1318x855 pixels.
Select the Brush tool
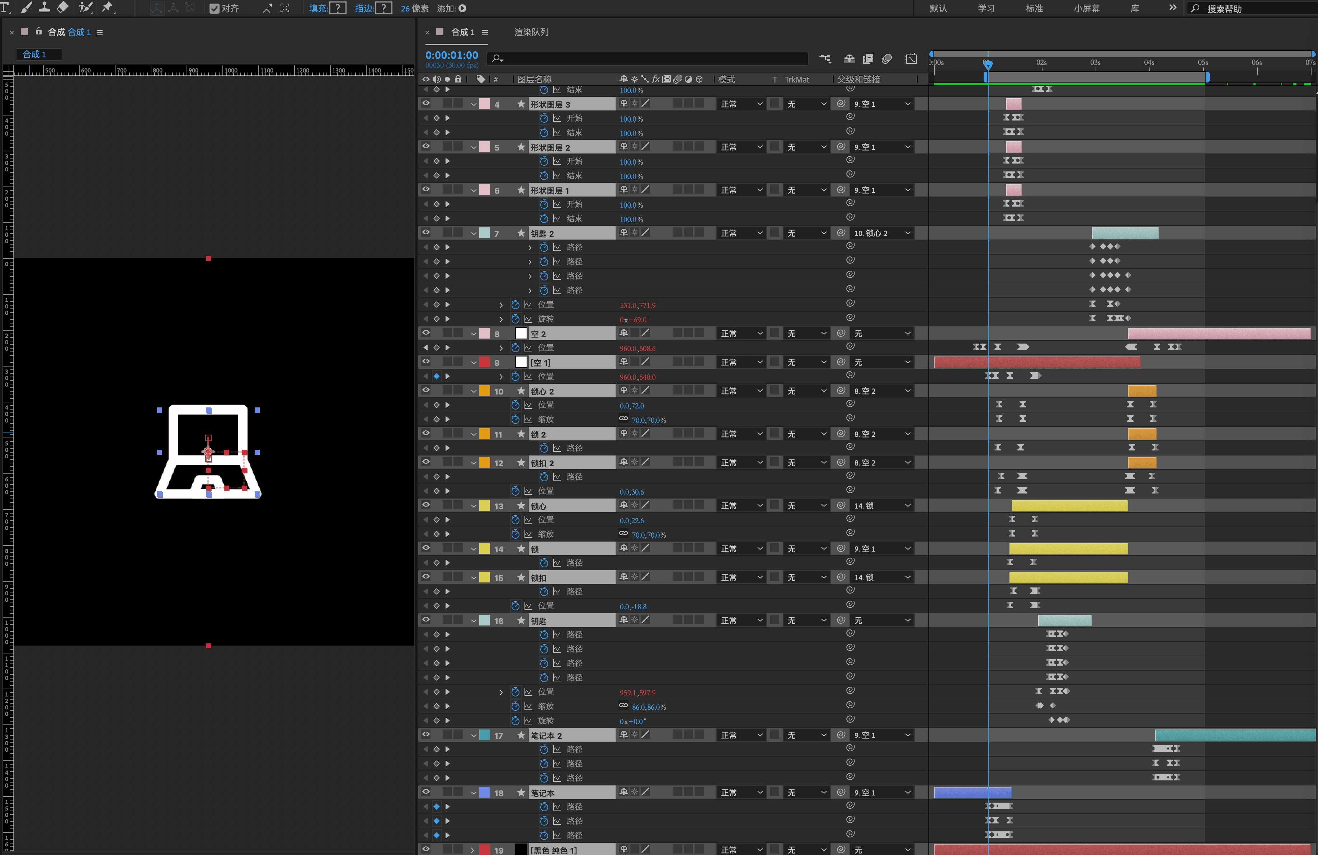[x=26, y=7]
